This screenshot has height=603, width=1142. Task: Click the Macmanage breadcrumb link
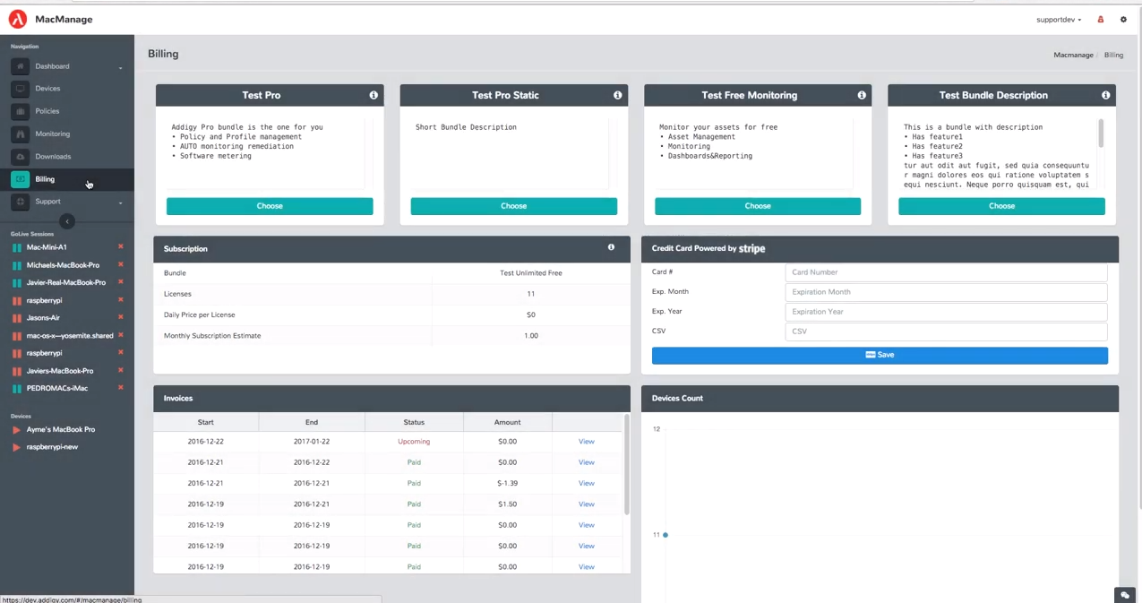[1073, 55]
